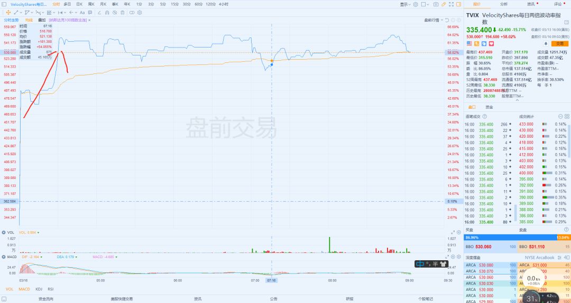The image size is (571, 303).
Task: Click the blue 86.96% bid ratio bar
Action: coord(510,238)
